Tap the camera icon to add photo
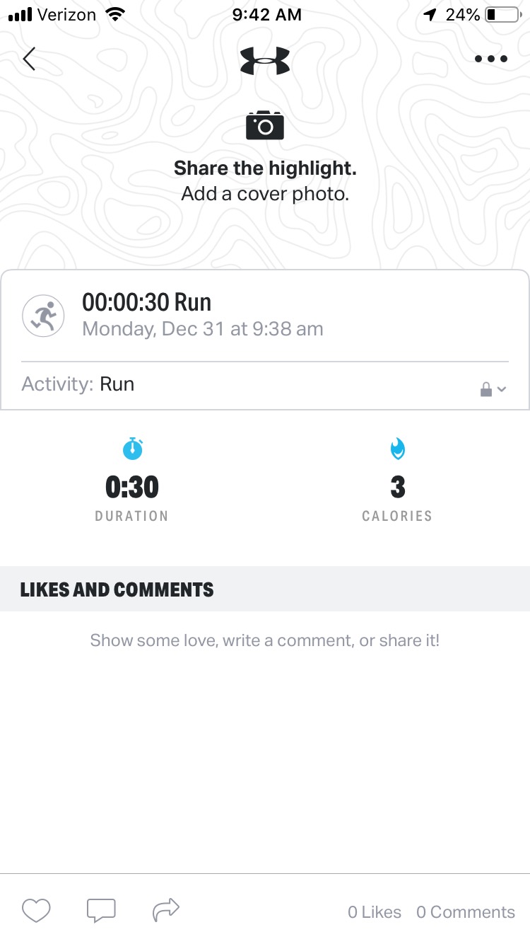Screen dimensions: 530x944 [x=265, y=125]
